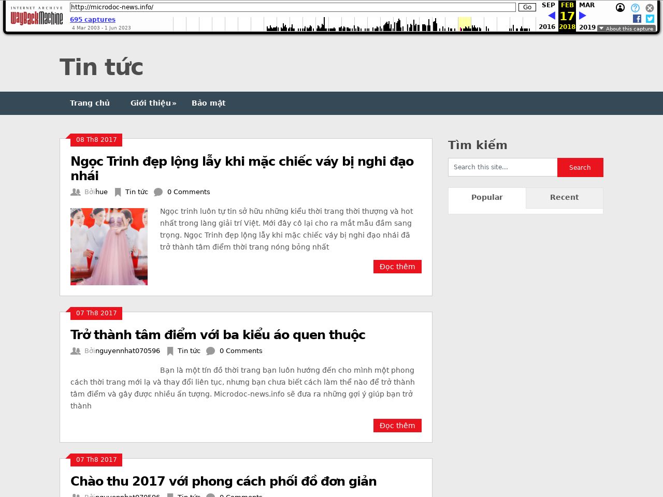Screen dimensions: 663x497
Task: Click the Wayback Go button
Action: (527, 7)
